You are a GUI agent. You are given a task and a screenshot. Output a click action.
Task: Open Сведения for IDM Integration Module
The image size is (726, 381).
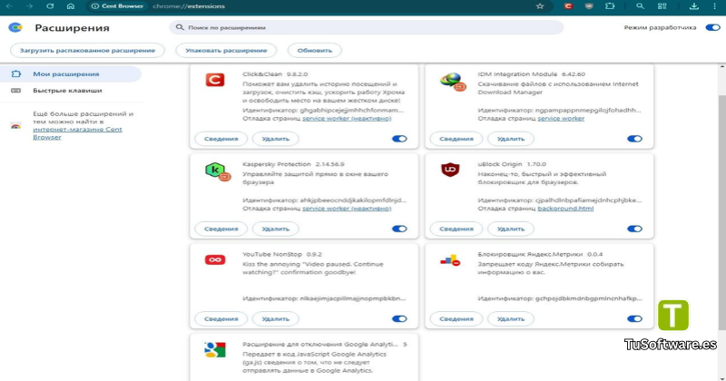pyautogui.click(x=456, y=139)
